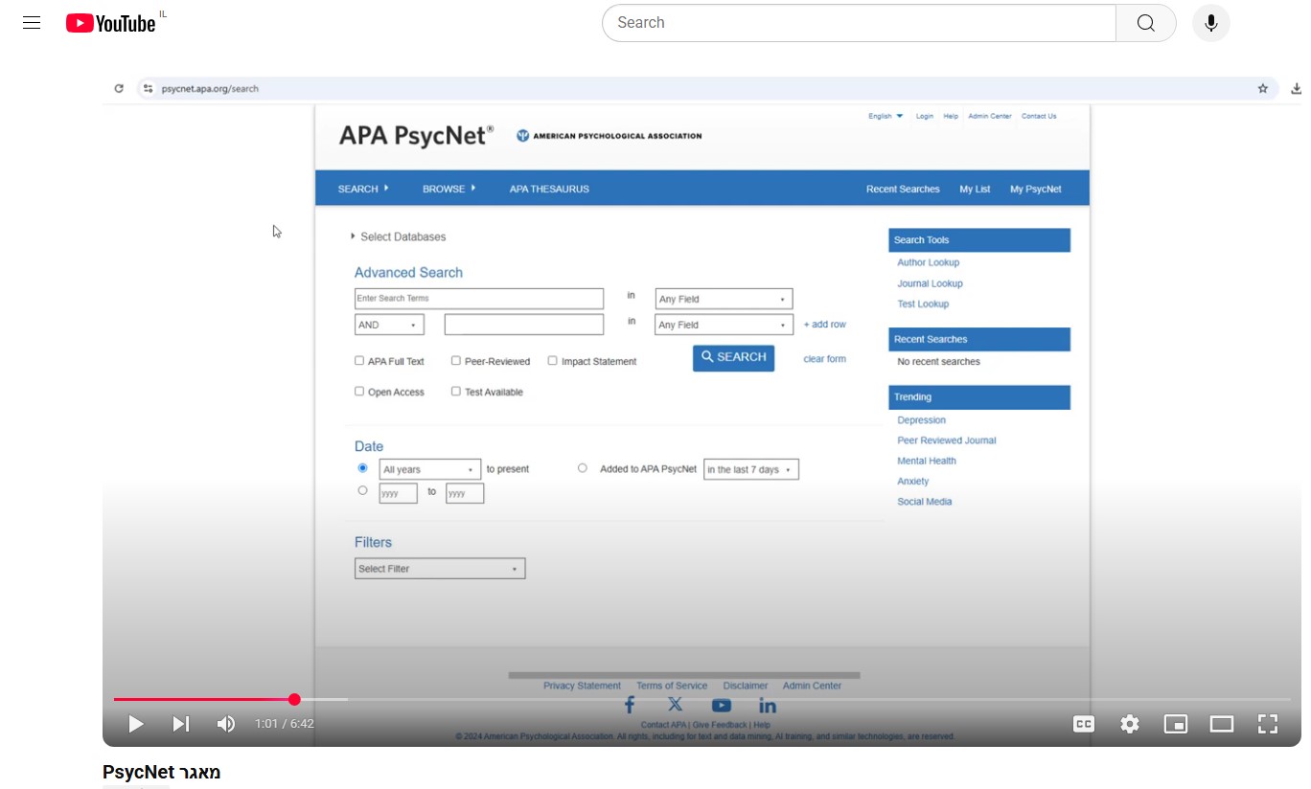Seek the video using the red progress bar

(204, 699)
